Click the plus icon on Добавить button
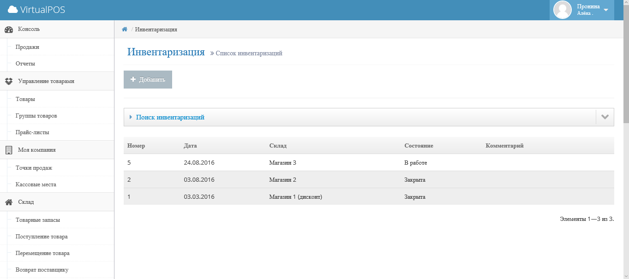Viewport: 629px width, 279px height. (x=133, y=79)
